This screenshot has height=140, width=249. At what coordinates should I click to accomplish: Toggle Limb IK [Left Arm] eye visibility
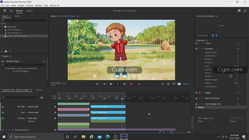point(196,98)
